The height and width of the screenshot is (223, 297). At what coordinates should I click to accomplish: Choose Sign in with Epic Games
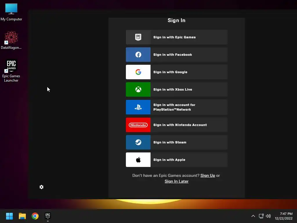(x=177, y=37)
